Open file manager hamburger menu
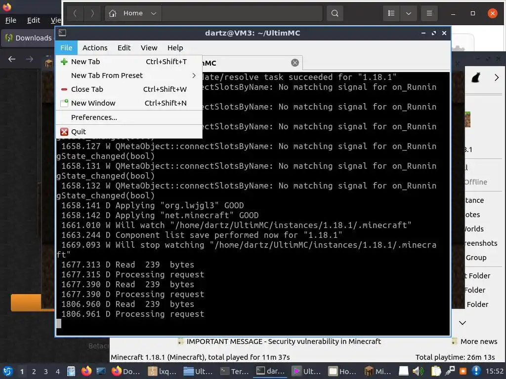506x379 pixels. point(429,13)
